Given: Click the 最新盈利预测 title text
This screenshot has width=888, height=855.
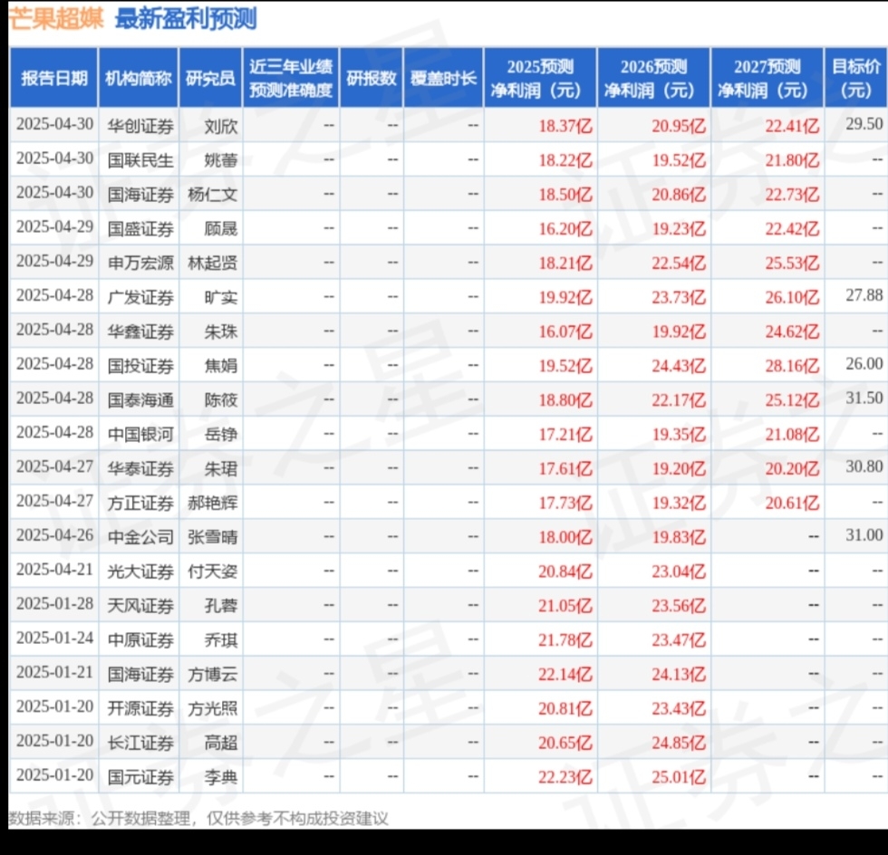Looking at the screenshot, I should click(186, 18).
